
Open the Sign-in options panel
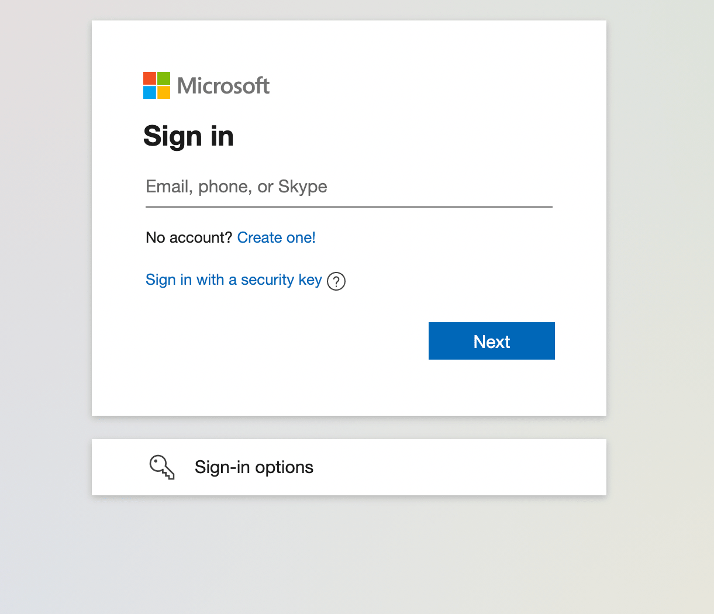point(349,467)
